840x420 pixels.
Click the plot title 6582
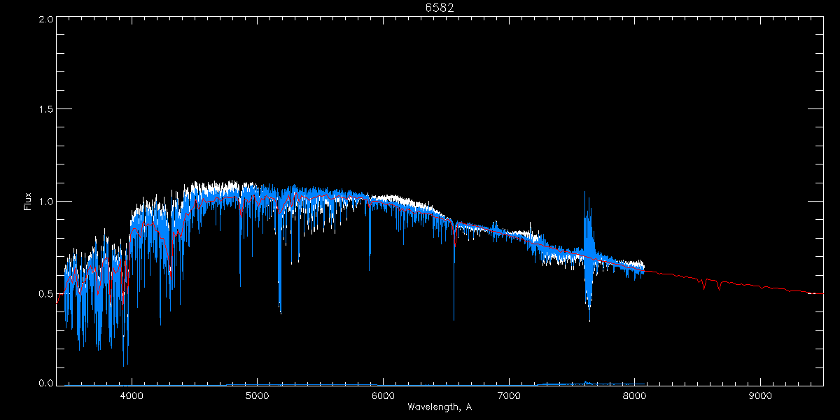(440, 8)
